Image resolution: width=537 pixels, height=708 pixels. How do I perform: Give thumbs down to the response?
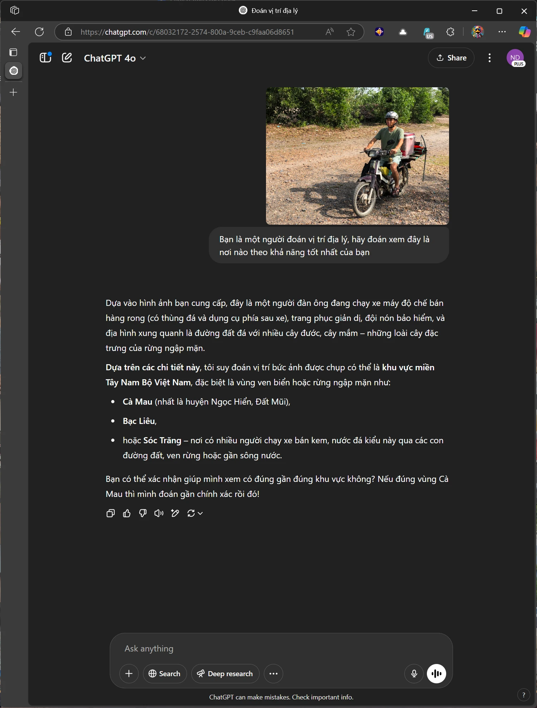tap(143, 513)
